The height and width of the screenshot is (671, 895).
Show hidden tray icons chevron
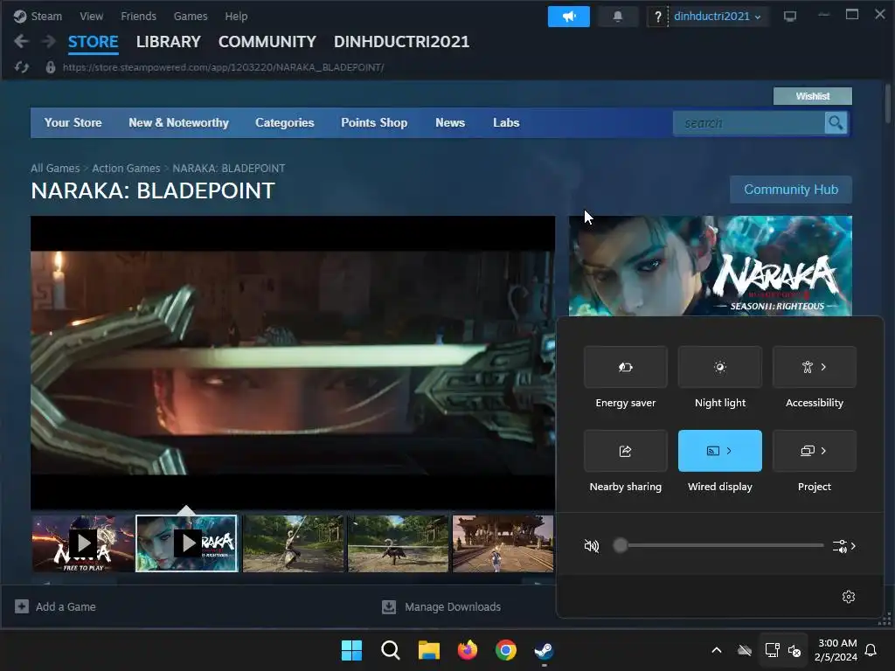[717, 650]
